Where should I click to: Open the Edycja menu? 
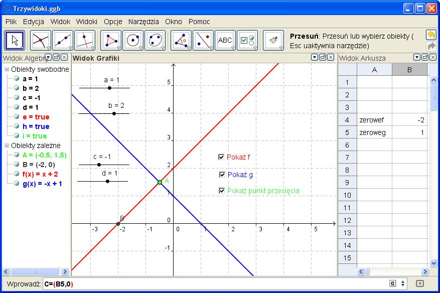pyautogui.click(x=34, y=22)
